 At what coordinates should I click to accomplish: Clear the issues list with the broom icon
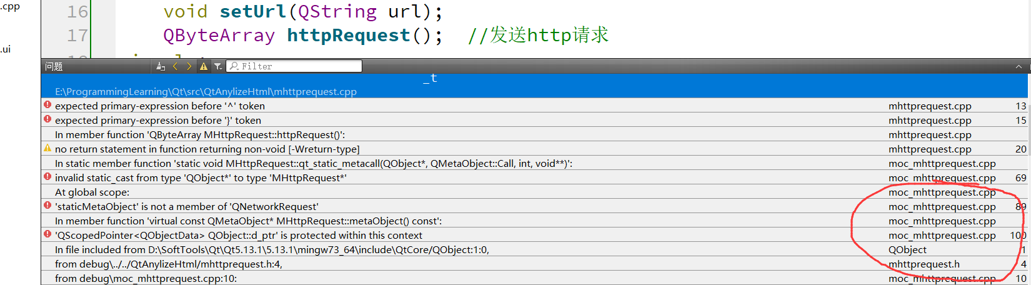(161, 66)
